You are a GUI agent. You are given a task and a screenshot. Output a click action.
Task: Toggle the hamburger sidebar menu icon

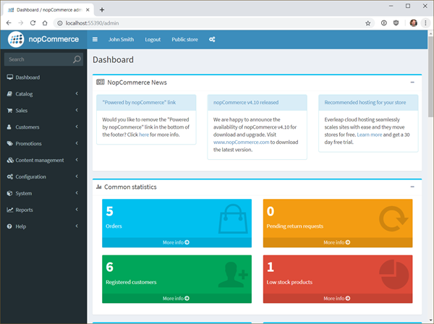(95, 39)
